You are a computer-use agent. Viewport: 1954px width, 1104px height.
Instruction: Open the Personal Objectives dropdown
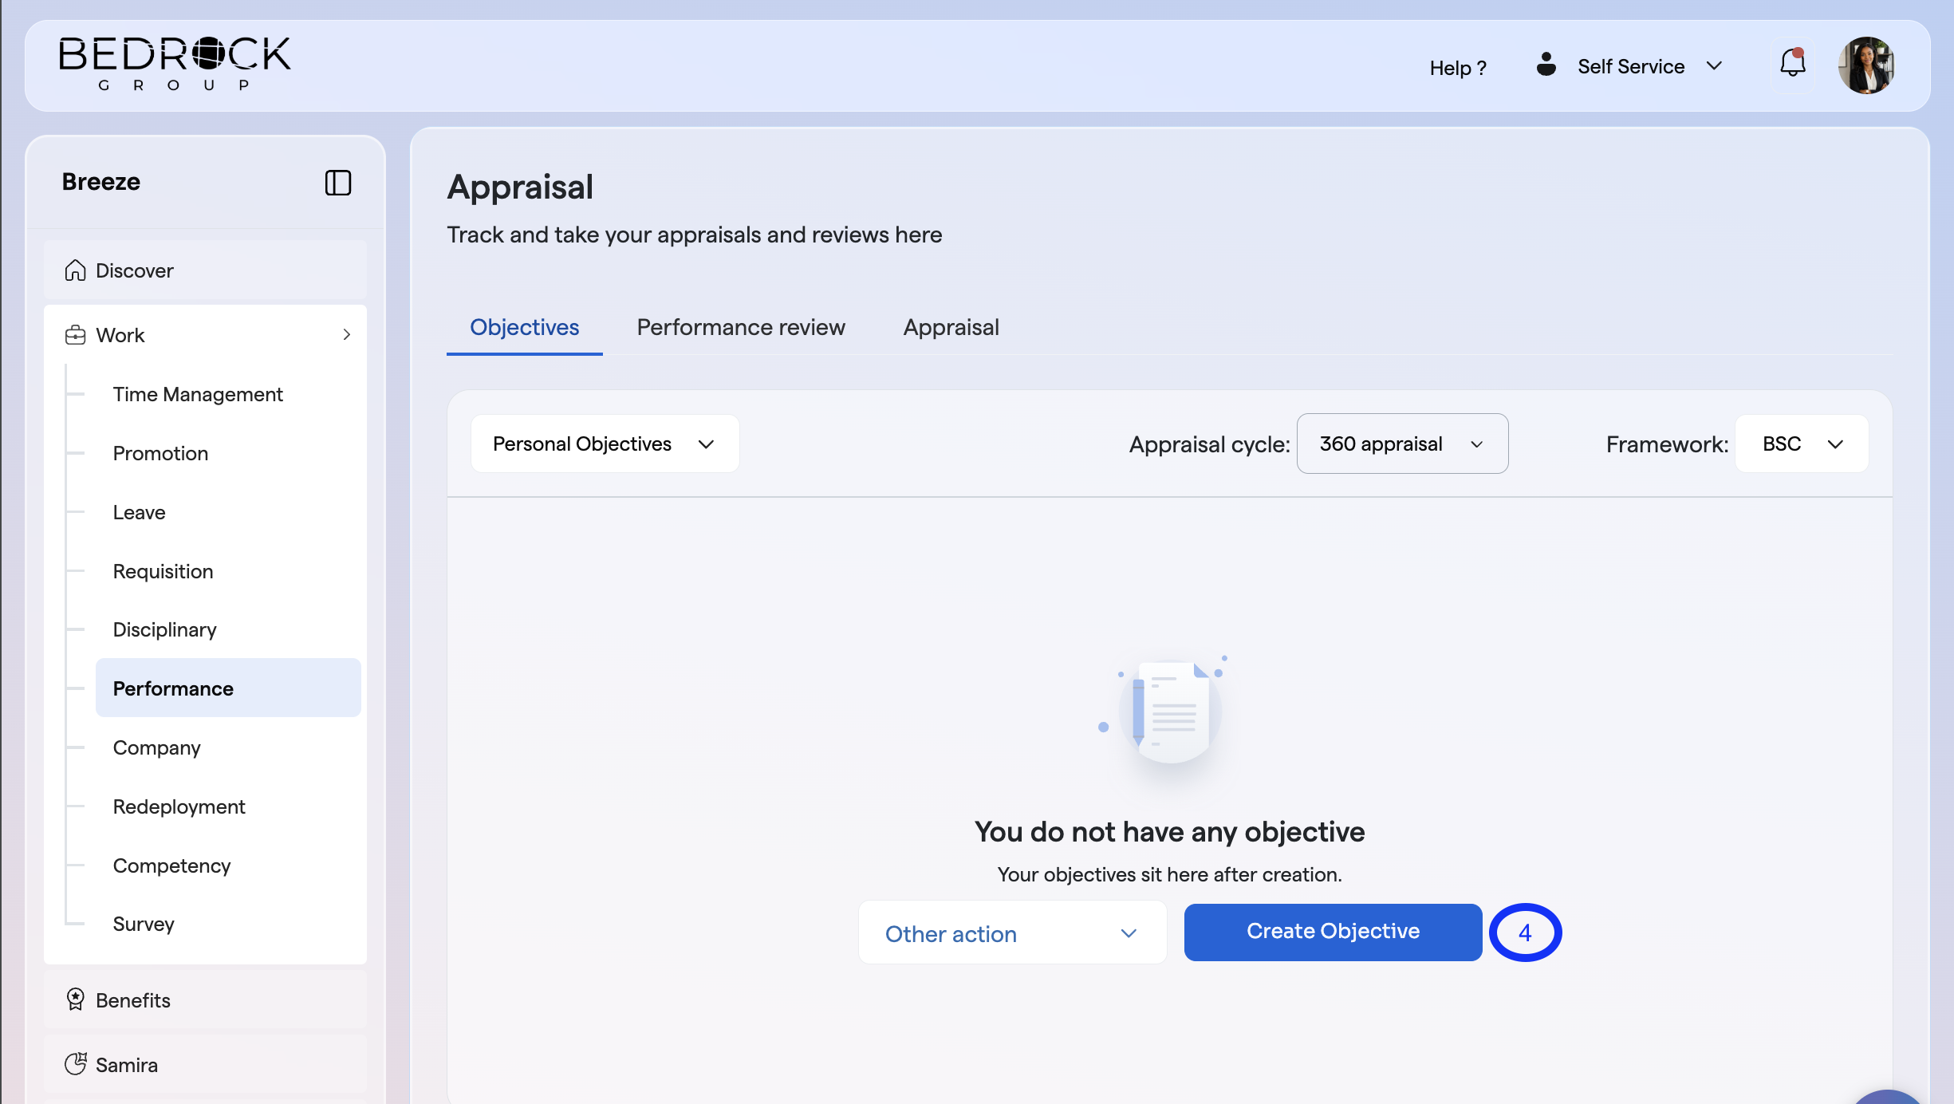click(x=605, y=444)
